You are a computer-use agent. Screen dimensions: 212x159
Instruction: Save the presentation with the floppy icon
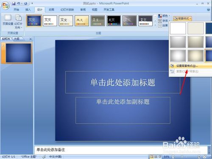[14, 3]
